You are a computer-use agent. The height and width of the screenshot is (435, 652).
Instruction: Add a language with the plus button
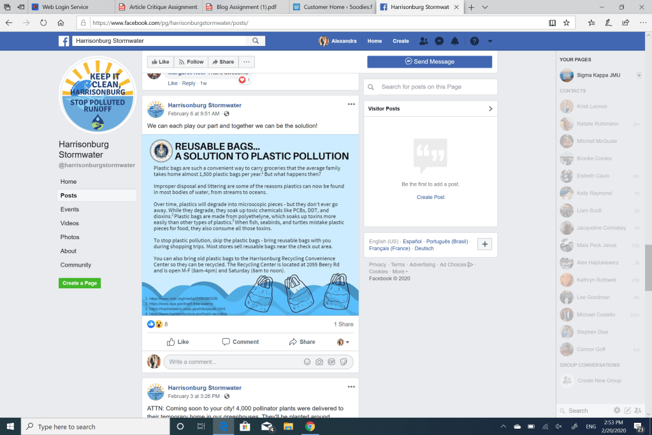click(x=484, y=244)
